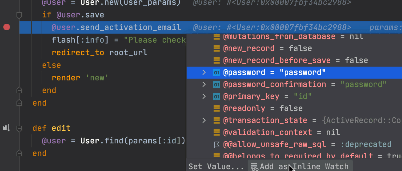
Task: Click the inline @user debugger value hint
Action: click(272, 28)
